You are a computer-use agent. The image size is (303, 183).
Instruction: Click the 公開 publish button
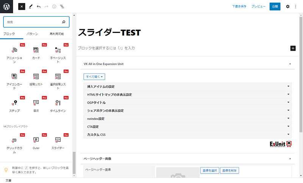(x=275, y=6)
